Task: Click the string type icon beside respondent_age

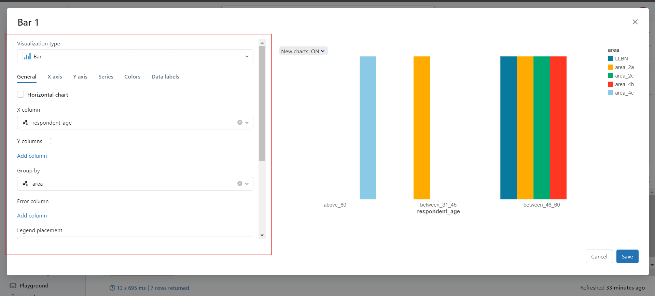Action: tap(25, 123)
